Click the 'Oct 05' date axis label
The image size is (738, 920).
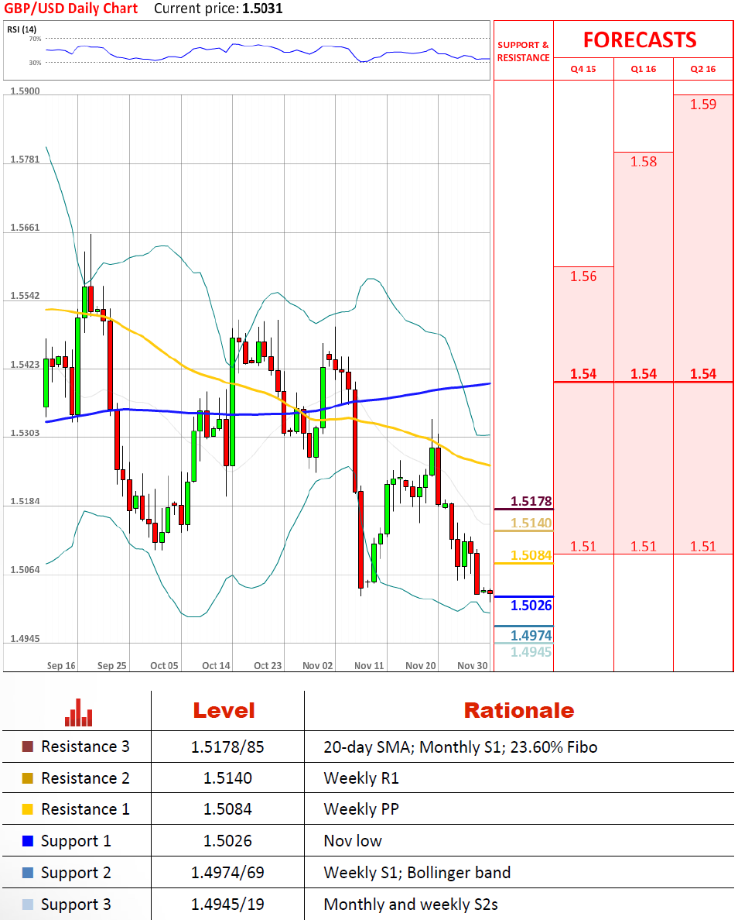tap(164, 665)
